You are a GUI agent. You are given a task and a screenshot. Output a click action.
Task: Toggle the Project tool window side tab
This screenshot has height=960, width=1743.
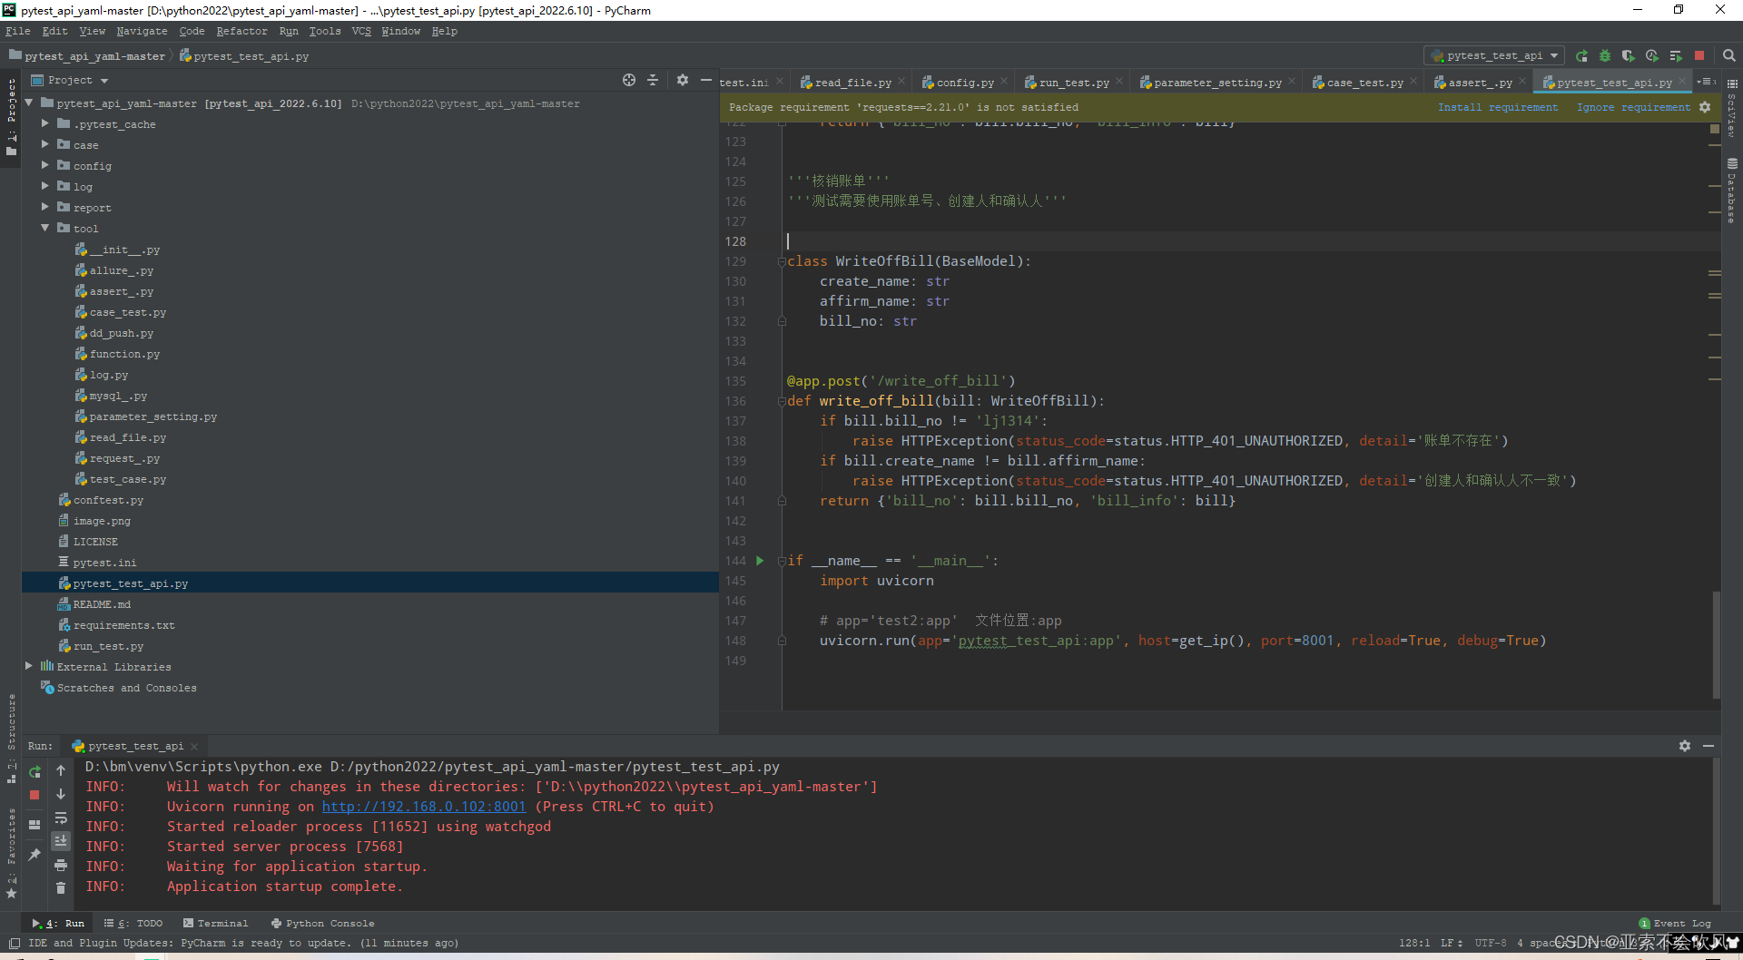(11, 116)
